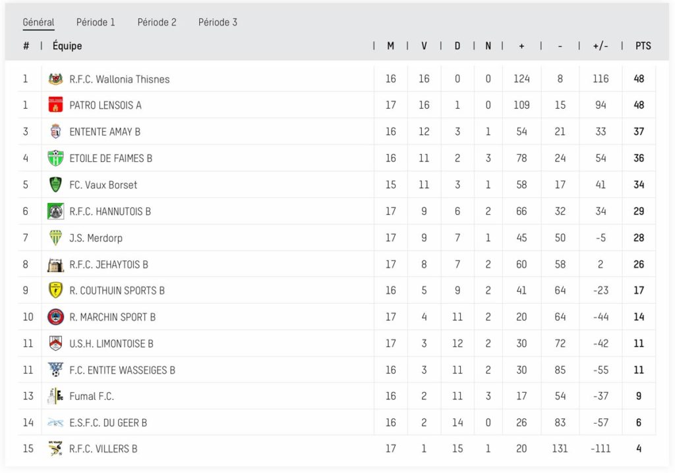The width and height of the screenshot is (675, 473).
Task: Open the Période 3 tab
Action: [218, 22]
